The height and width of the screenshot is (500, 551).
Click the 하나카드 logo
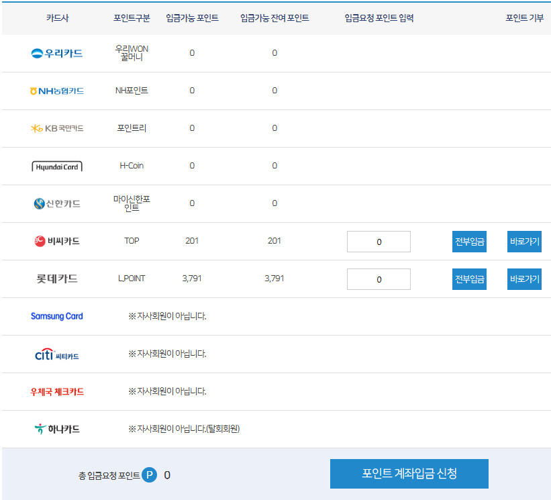[57, 429]
